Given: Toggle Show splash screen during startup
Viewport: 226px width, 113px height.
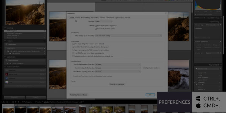Looking at the screenshot, I should [96, 26].
